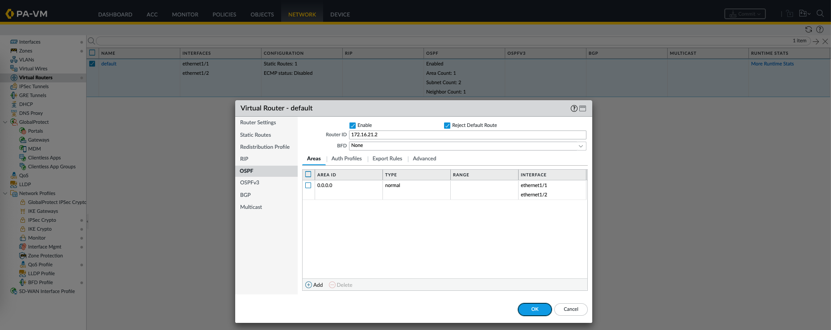Select the IPSec Tunnels sidebar icon
831x330 pixels.
click(x=14, y=86)
